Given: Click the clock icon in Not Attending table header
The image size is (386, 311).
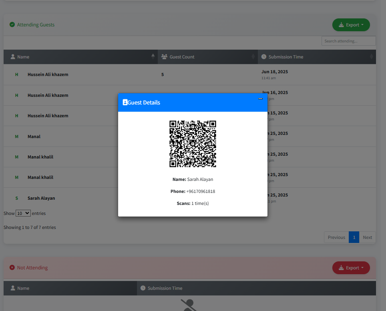Looking at the screenshot, I should [x=143, y=288].
